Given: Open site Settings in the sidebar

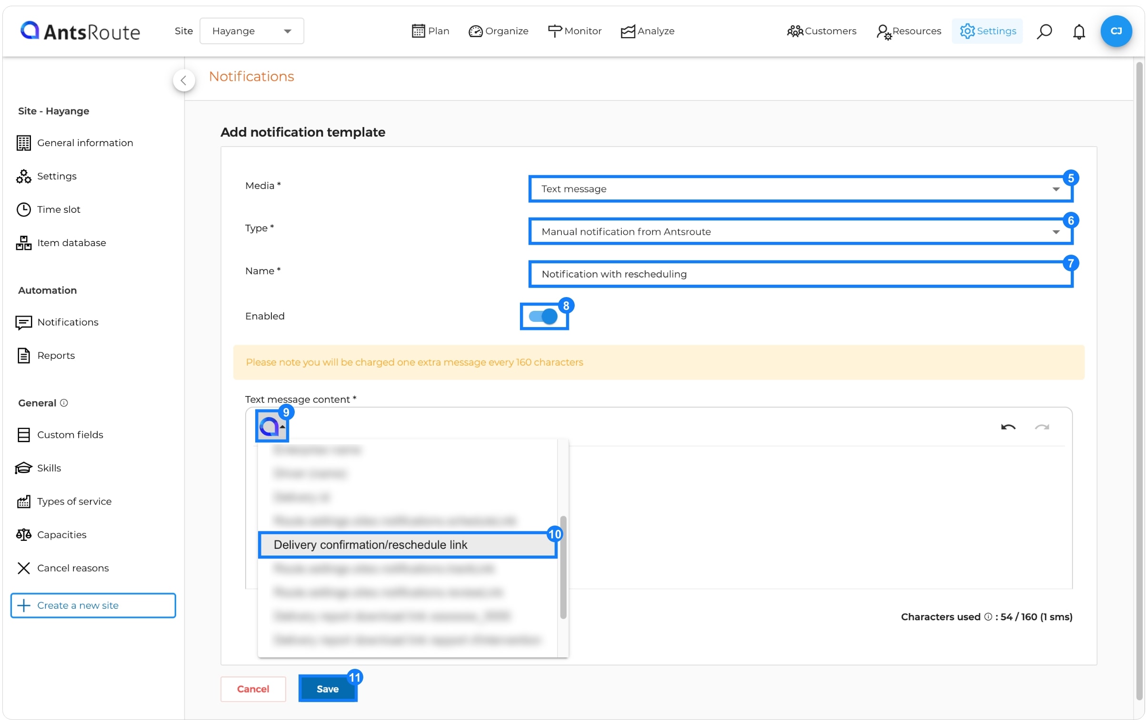Looking at the screenshot, I should click(x=46, y=176).
